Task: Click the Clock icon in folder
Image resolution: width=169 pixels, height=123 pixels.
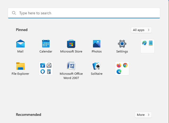Action: (49, 65)
